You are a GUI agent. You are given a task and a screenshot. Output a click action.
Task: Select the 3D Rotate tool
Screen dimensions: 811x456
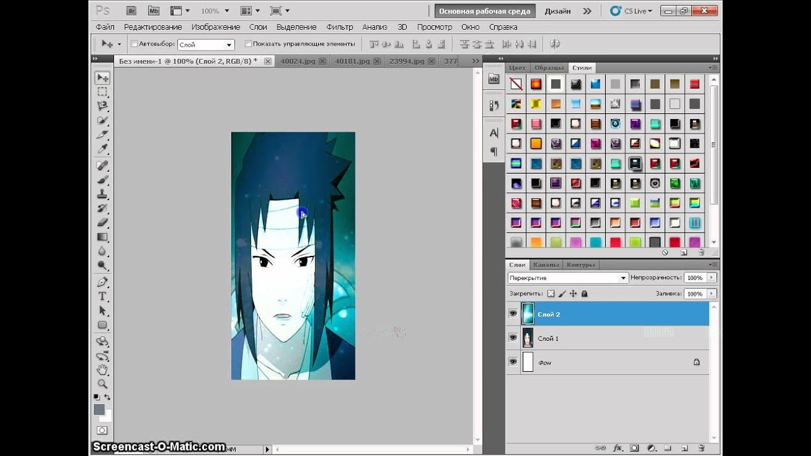click(x=102, y=341)
